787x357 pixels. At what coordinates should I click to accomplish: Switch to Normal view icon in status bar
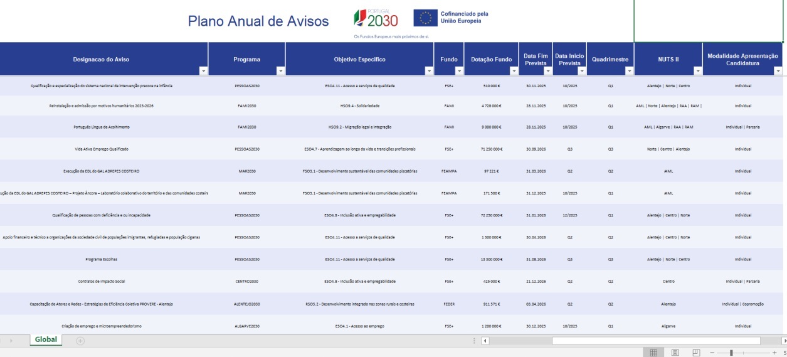pyautogui.click(x=653, y=353)
